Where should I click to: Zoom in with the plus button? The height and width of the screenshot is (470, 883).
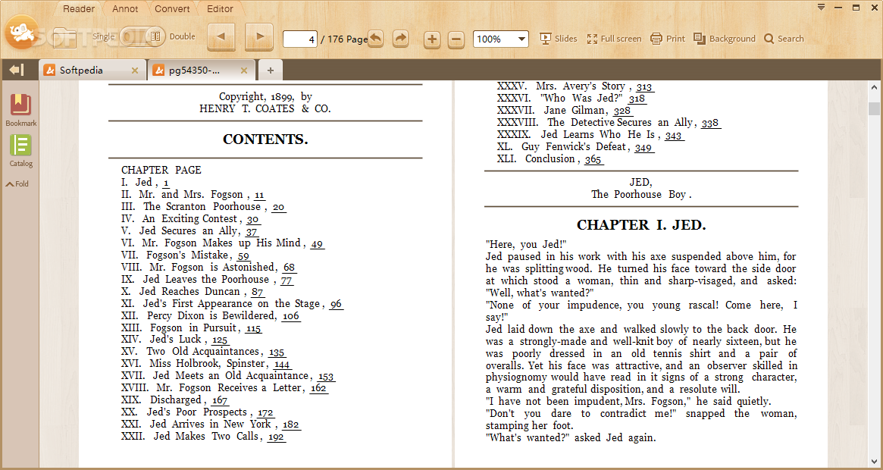tap(432, 39)
